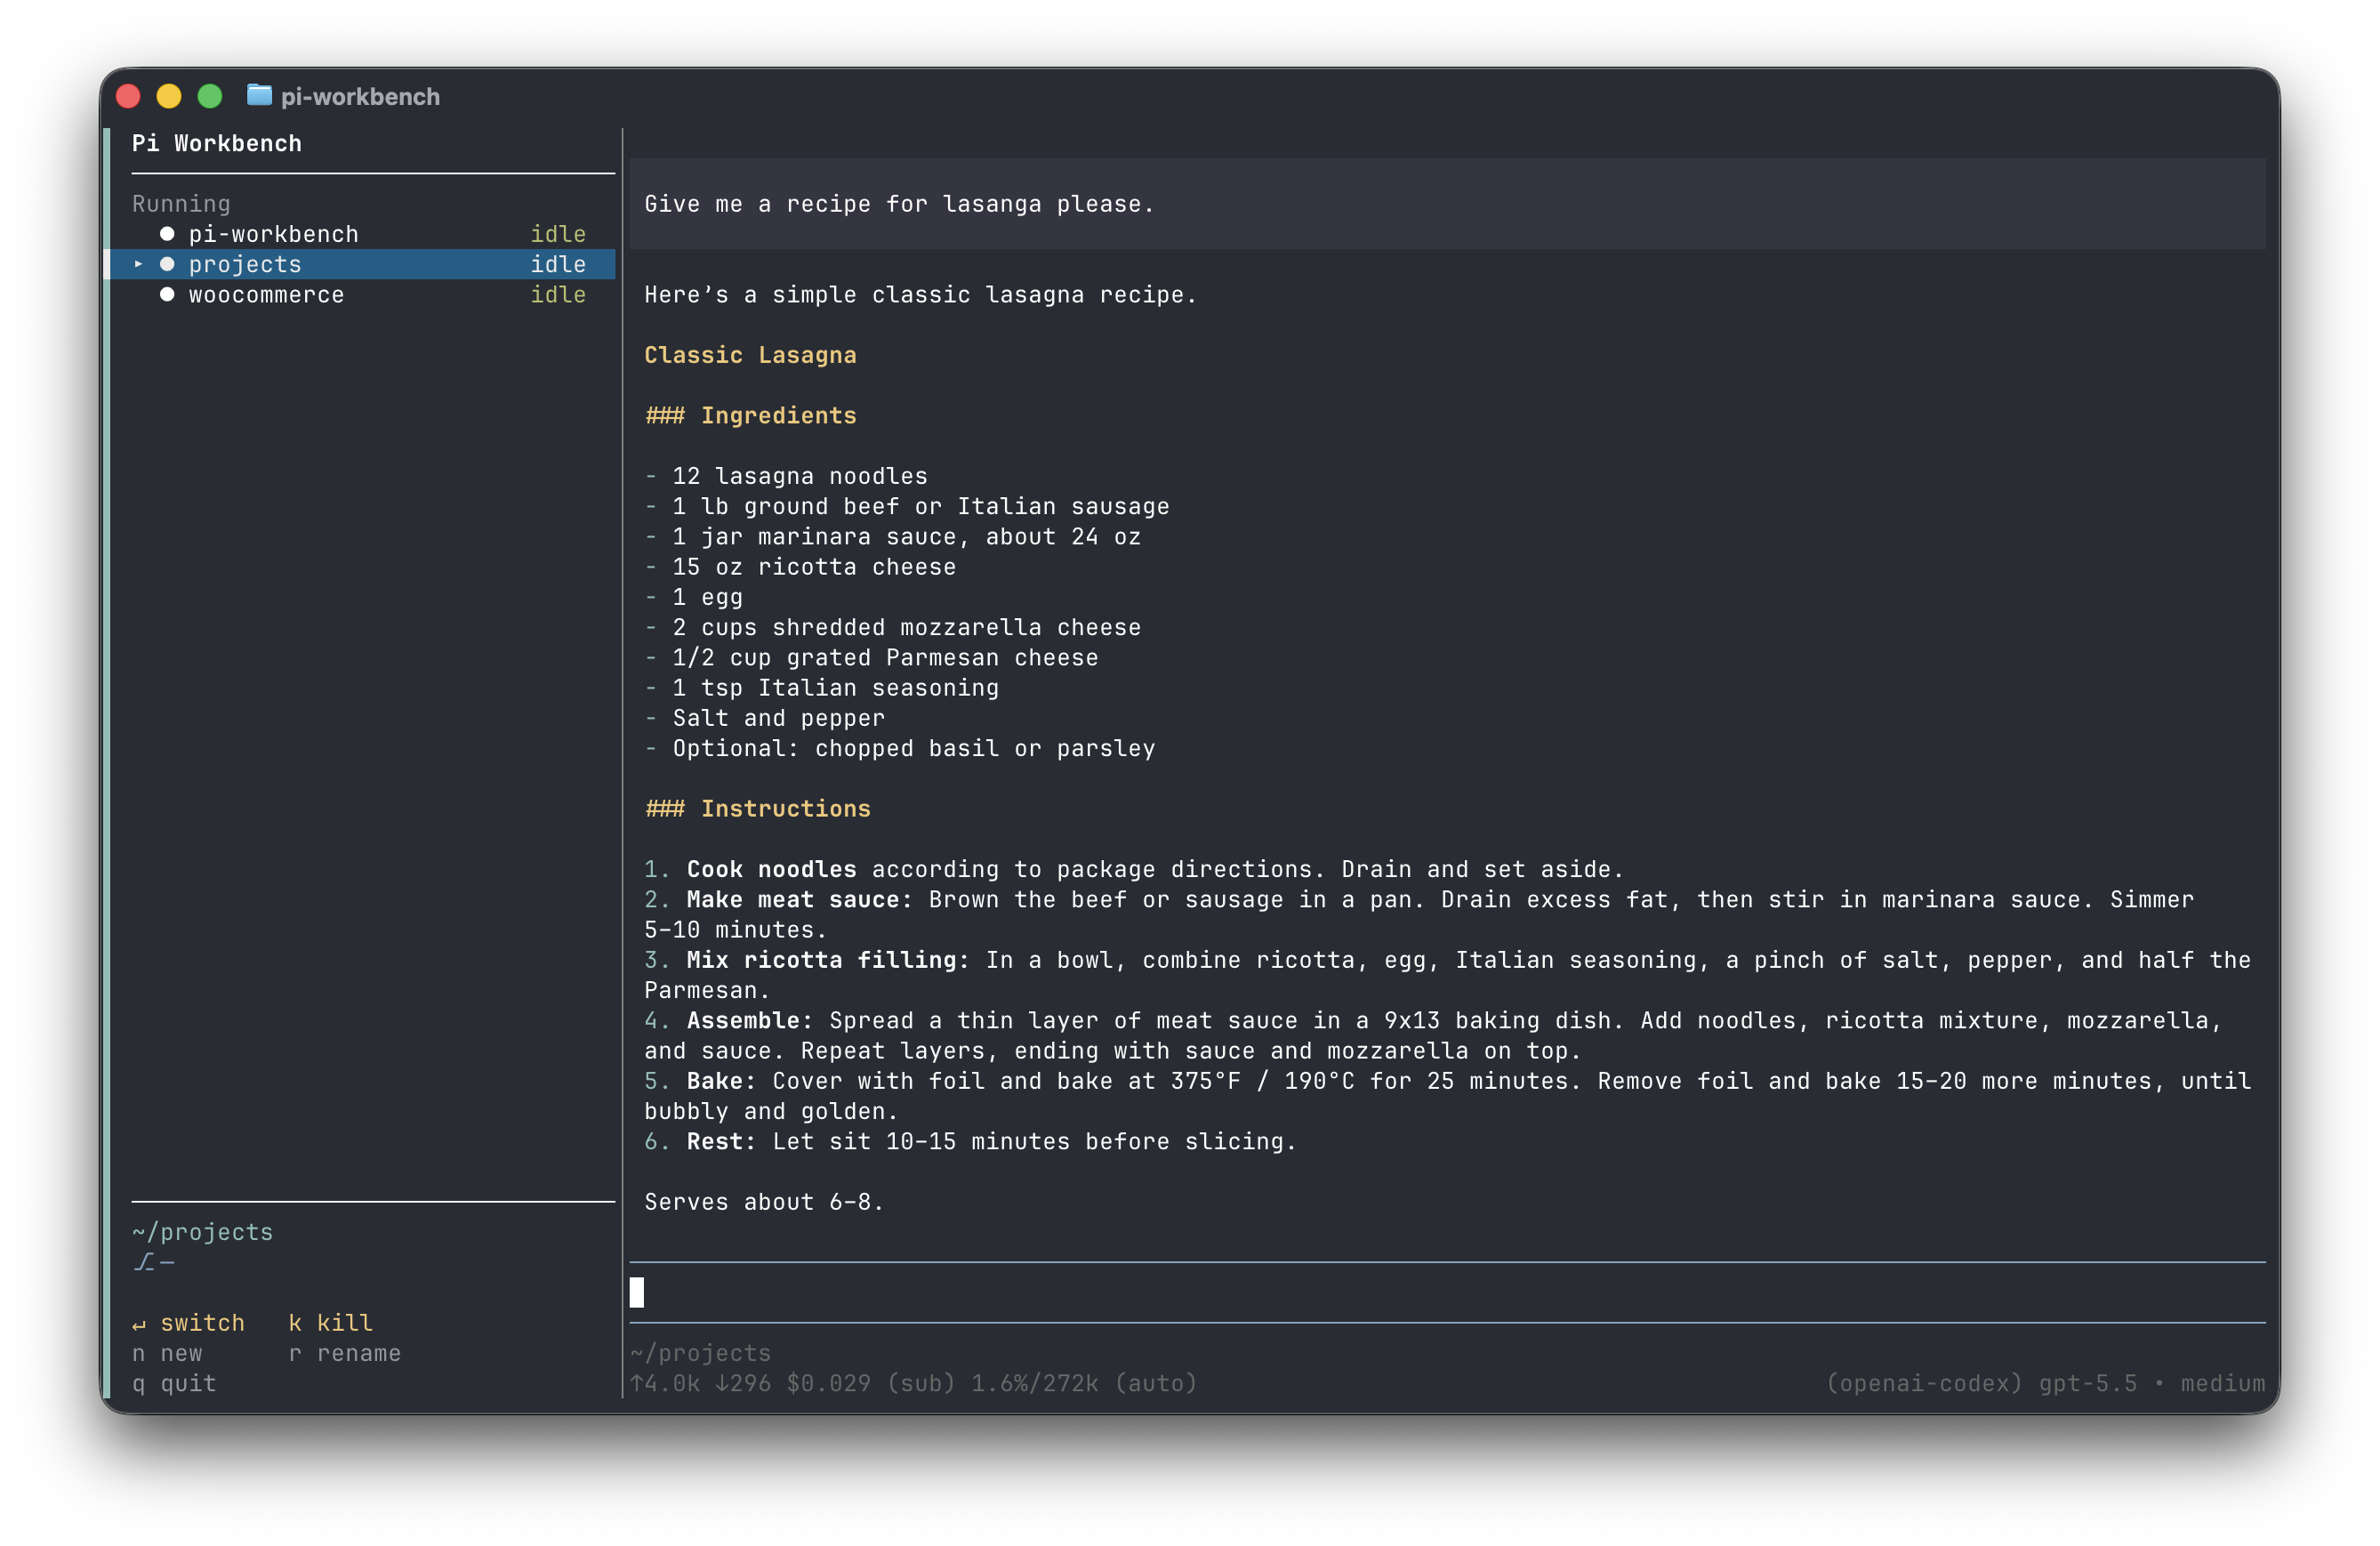Click the 1 tsp Italian seasoning line
The height and width of the screenshot is (1546, 2380).
(821, 688)
